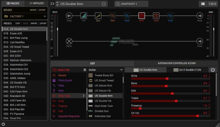
Task: Toggle the block bypass power button
Action: (x=213, y=70)
